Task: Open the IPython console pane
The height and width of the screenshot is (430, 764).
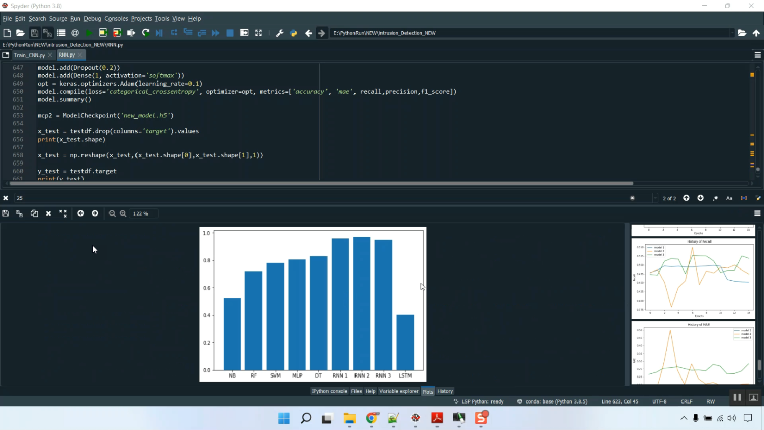Action: coord(329,391)
